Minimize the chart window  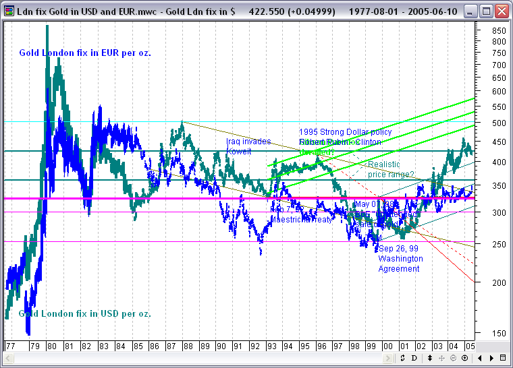click(x=470, y=11)
